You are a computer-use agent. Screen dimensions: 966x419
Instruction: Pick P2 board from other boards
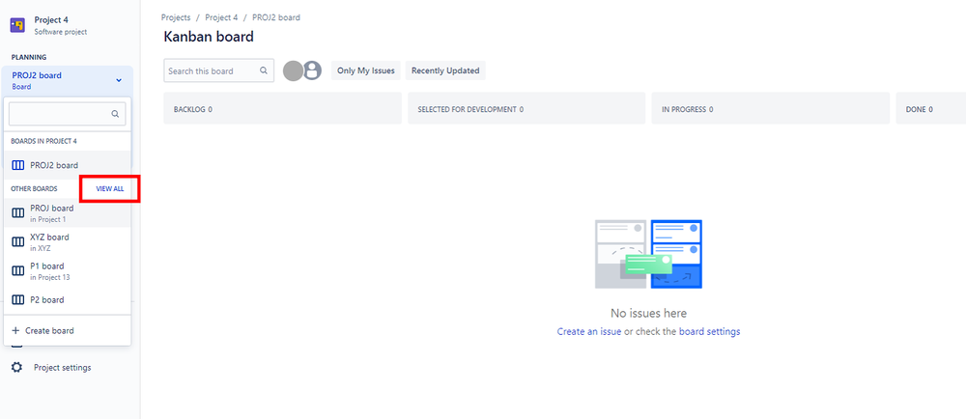pyautogui.click(x=46, y=299)
